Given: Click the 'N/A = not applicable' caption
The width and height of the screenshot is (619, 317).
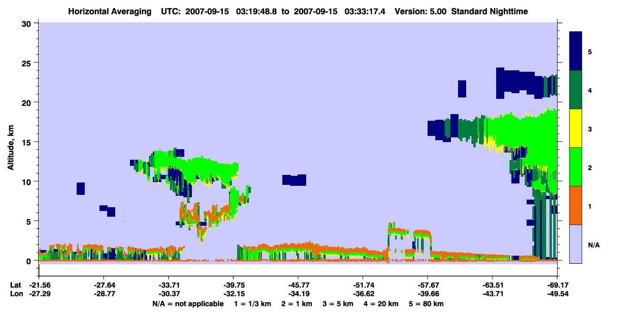Looking at the screenshot, I should click(x=188, y=304).
